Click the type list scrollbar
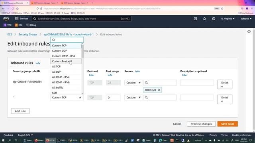The width and height of the screenshot is (255, 143). [x=82, y=51]
